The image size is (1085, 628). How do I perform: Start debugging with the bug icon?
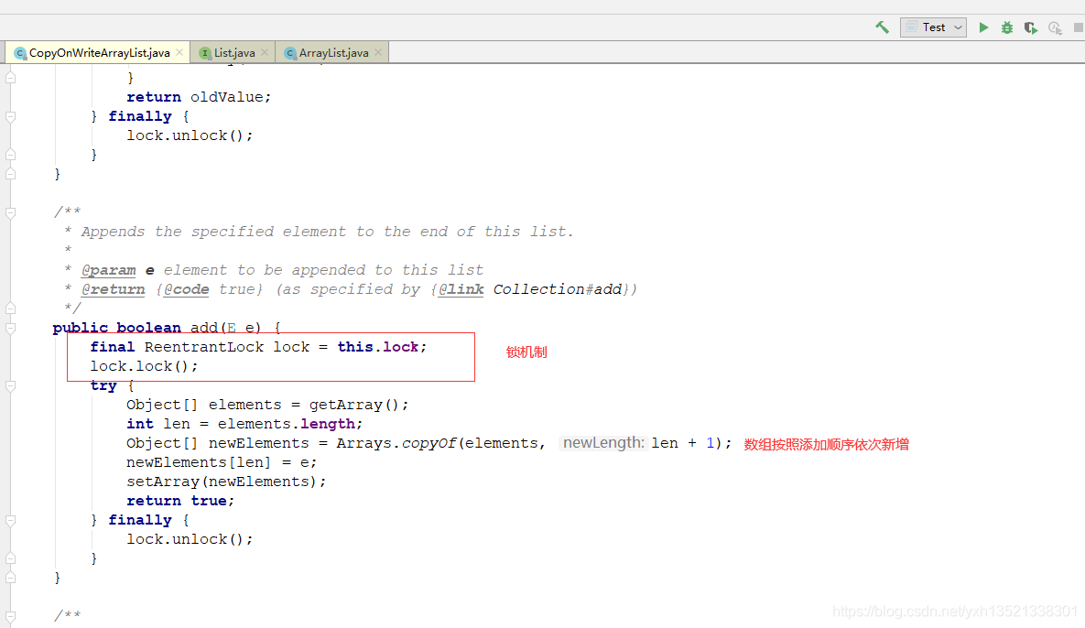[x=1006, y=27]
